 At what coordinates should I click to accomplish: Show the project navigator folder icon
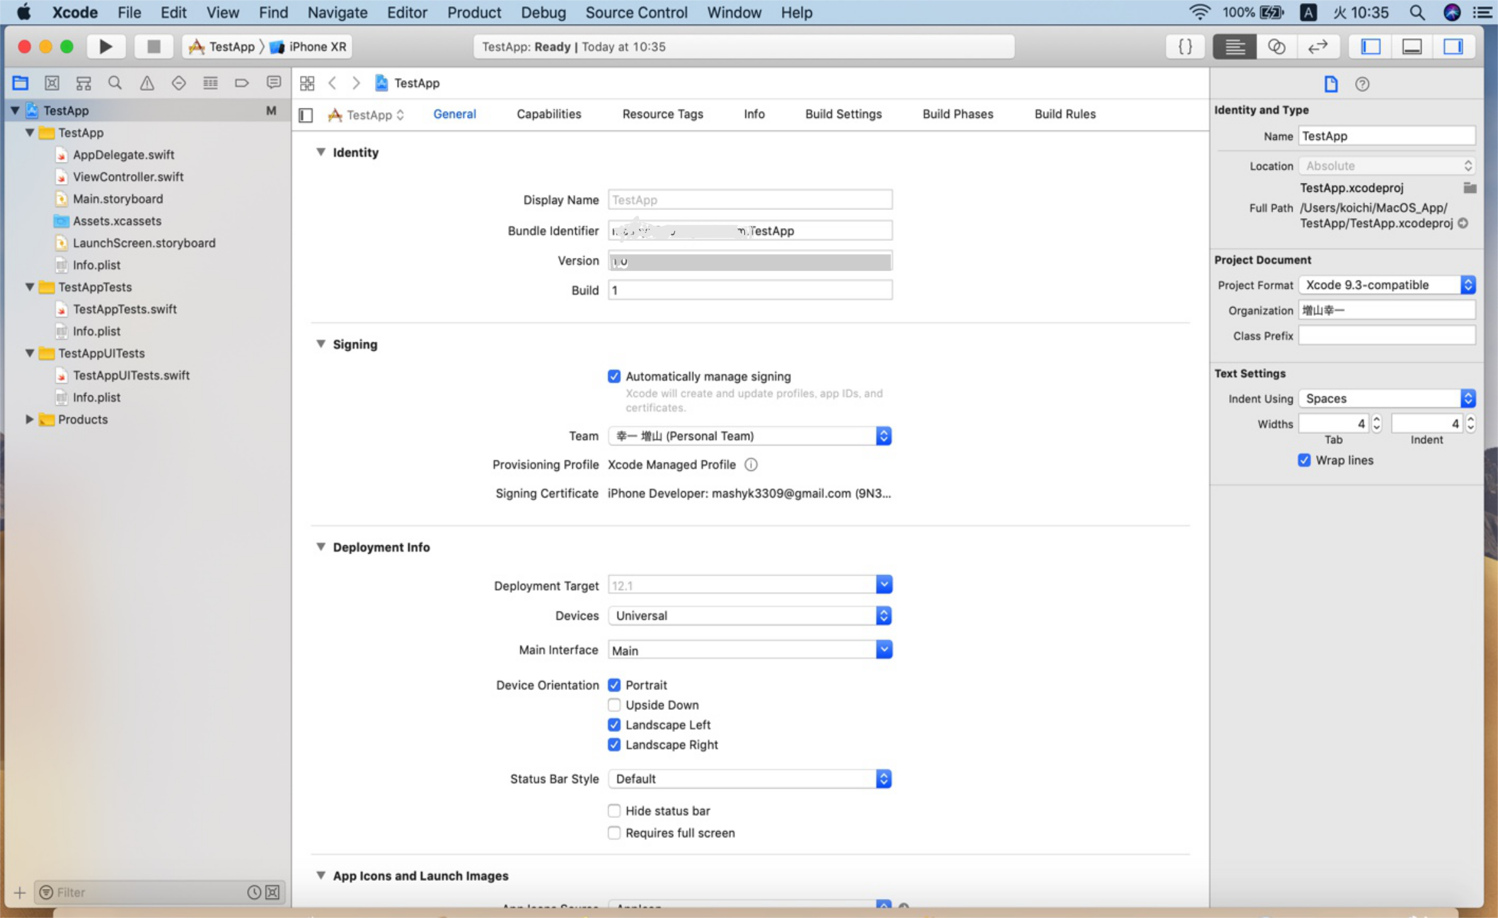[20, 83]
